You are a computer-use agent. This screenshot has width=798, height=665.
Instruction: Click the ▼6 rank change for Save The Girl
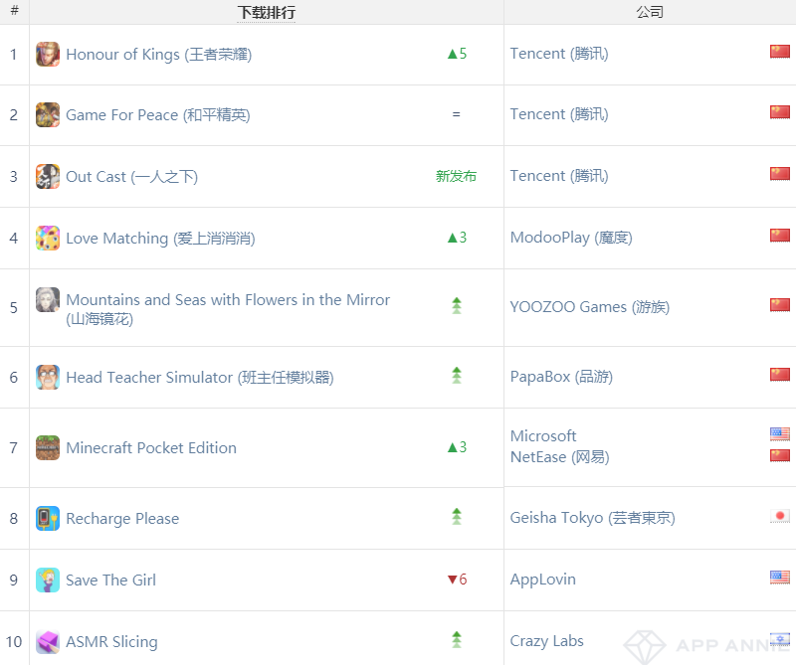point(457,580)
